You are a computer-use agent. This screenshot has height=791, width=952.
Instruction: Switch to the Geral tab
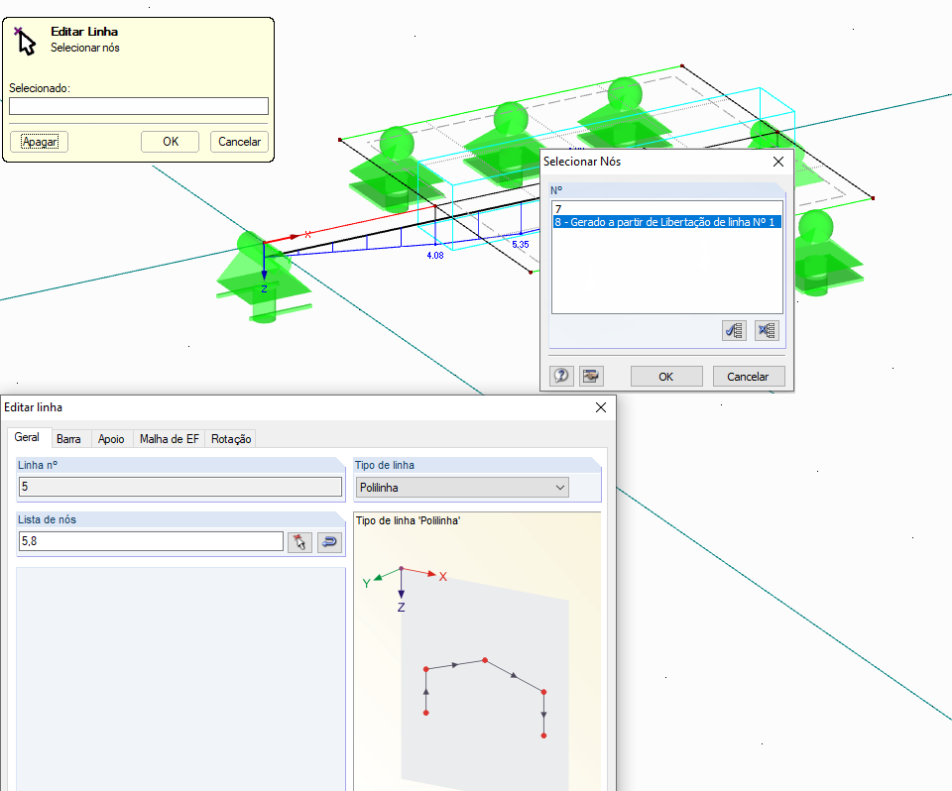pyautogui.click(x=27, y=437)
